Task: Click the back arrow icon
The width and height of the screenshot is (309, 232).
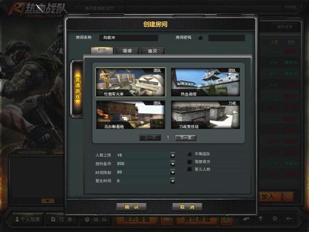Action: [289, 219]
